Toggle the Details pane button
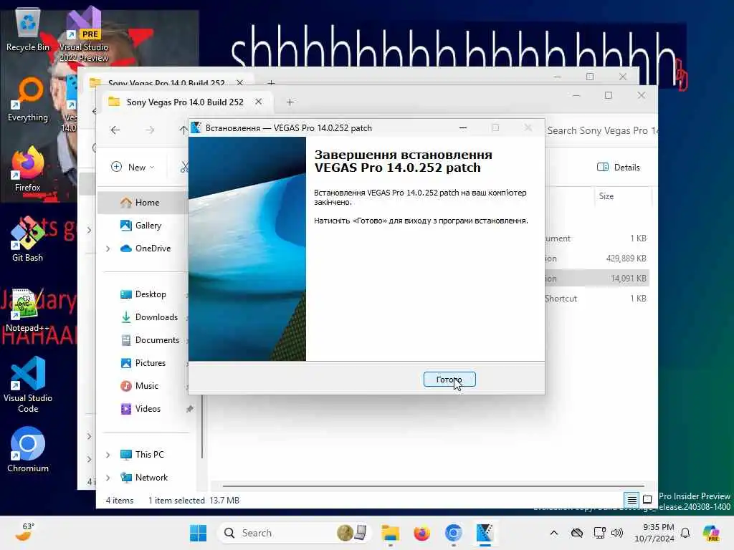734x550 pixels. [x=619, y=168]
